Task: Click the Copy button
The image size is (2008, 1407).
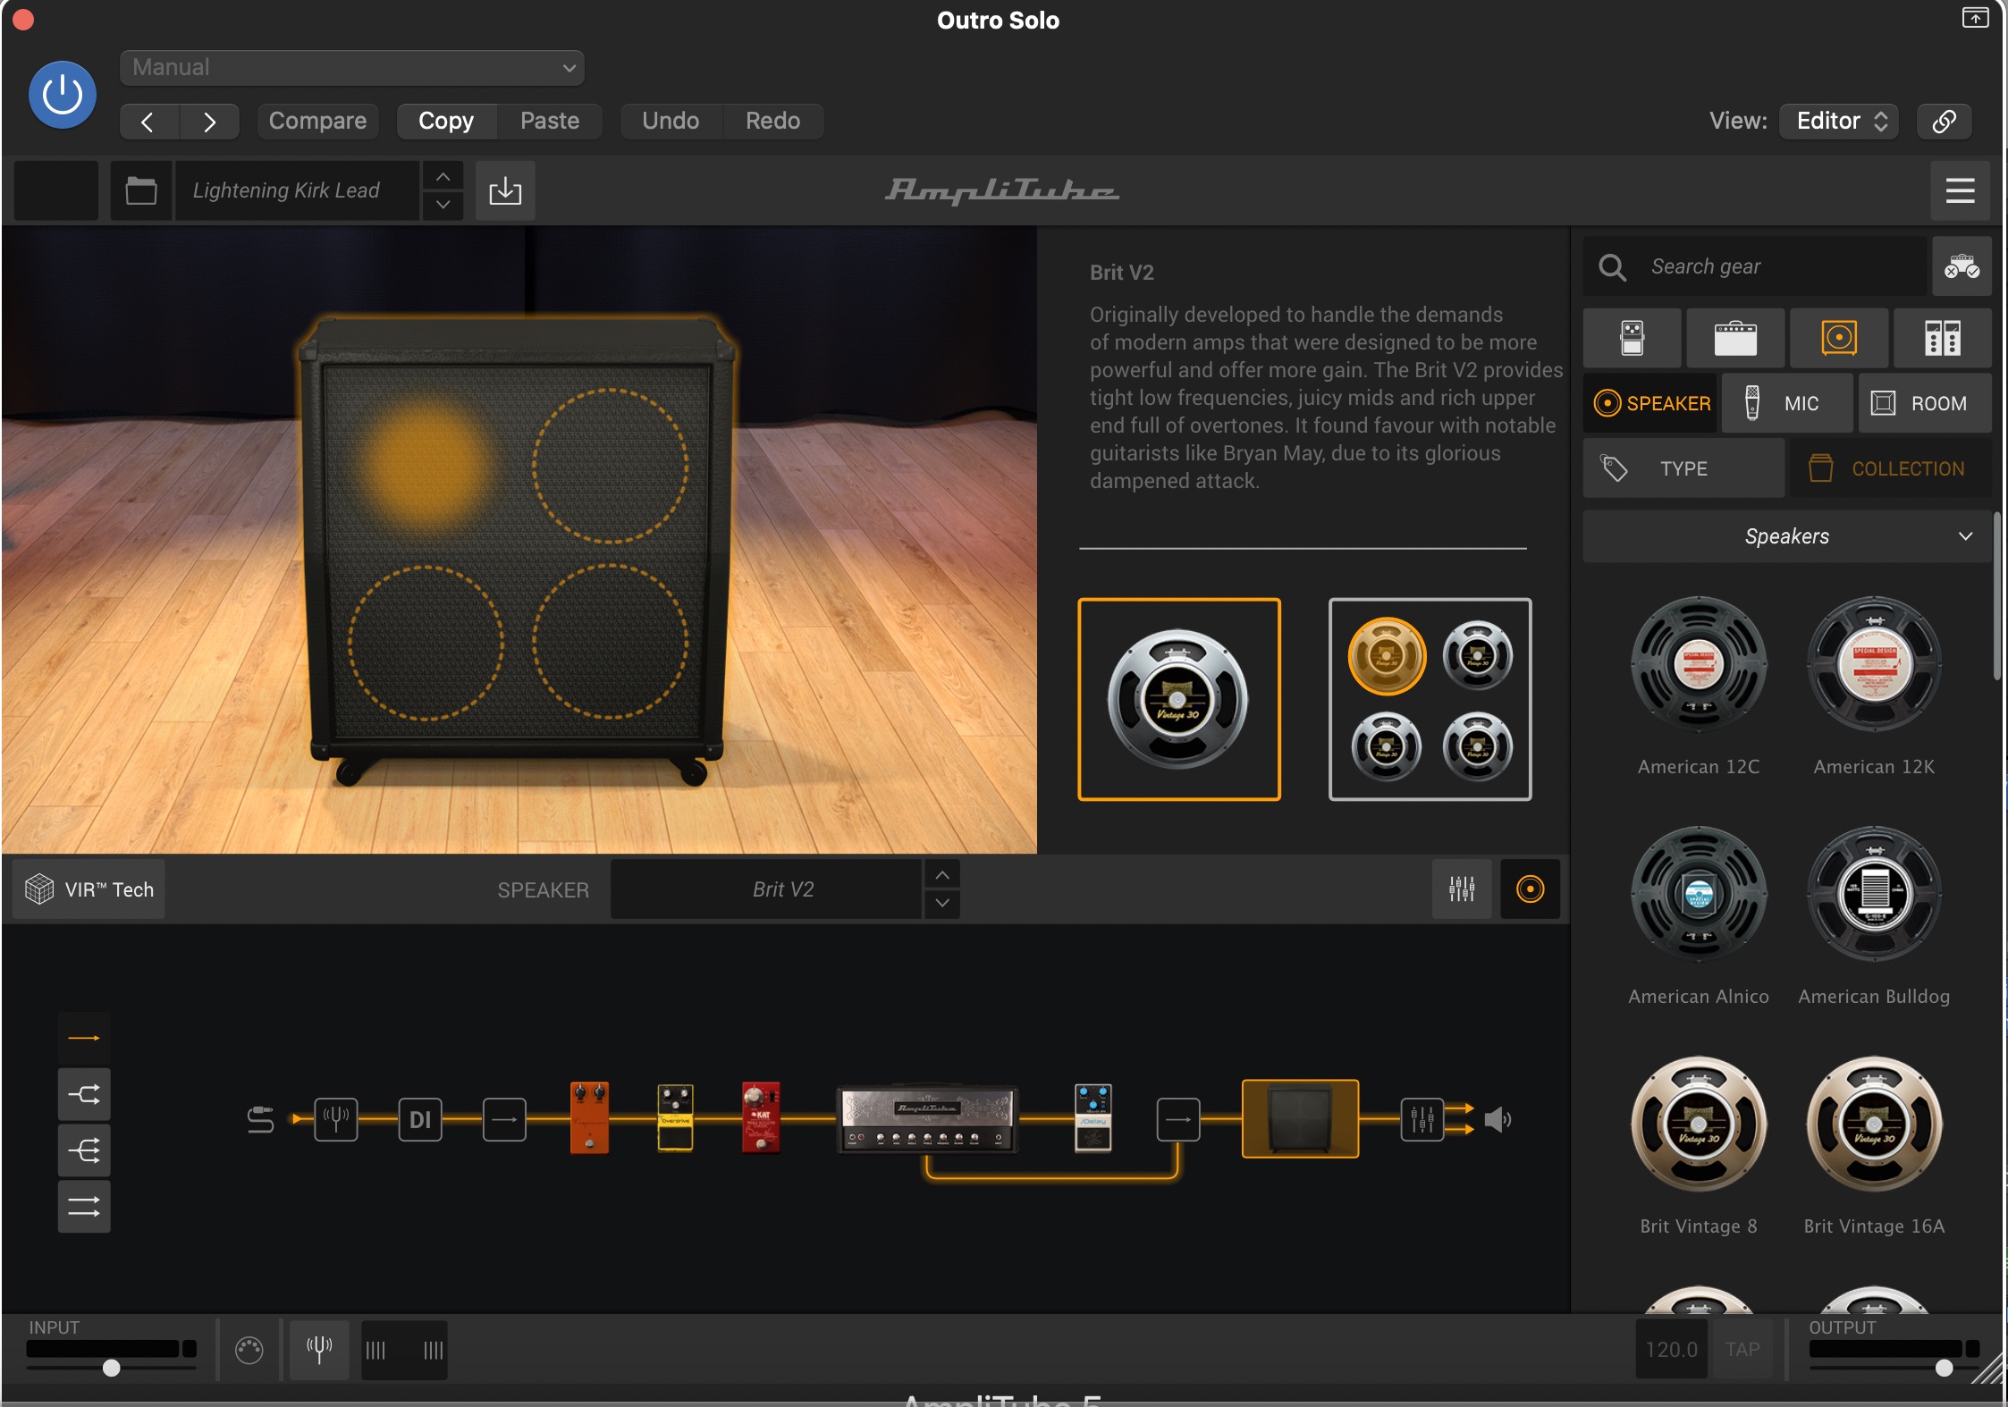Action: point(446,122)
